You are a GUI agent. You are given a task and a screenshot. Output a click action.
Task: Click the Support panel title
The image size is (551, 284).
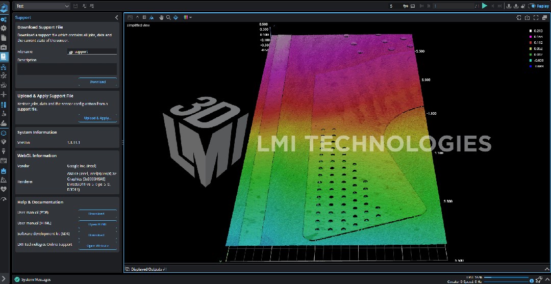[23, 17]
